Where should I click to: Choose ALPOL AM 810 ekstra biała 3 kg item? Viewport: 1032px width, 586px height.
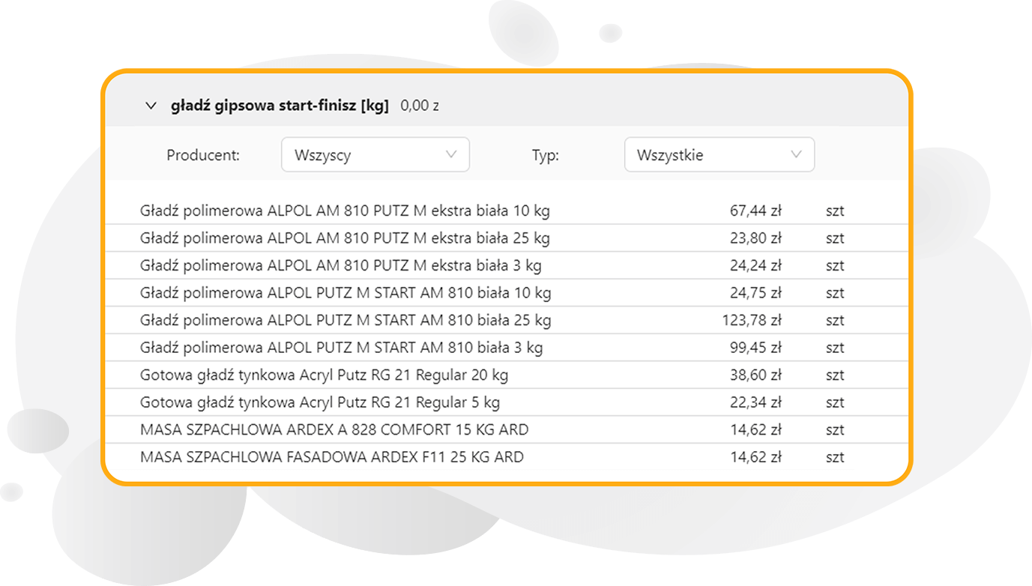coord(340,266)
